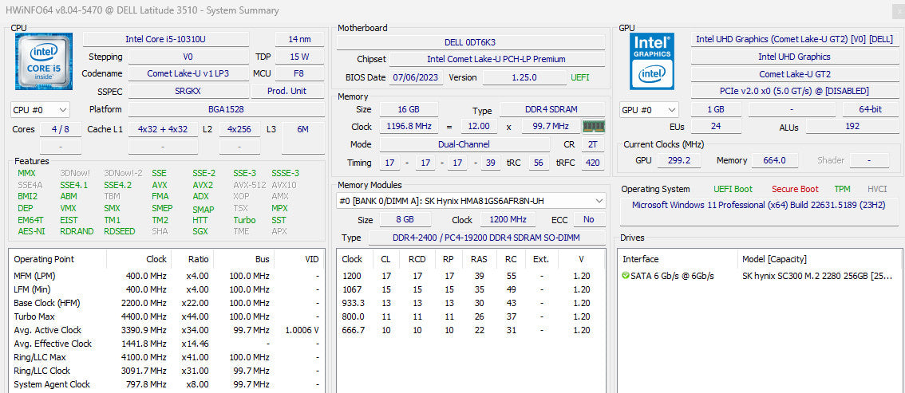This screenshot has height=393, width=905.
Task: Click the ALUs 192 value
Action: [852, 126]
